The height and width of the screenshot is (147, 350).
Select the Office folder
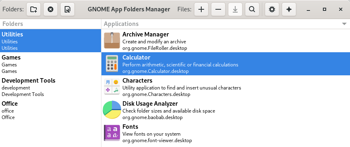coord(51,110)
